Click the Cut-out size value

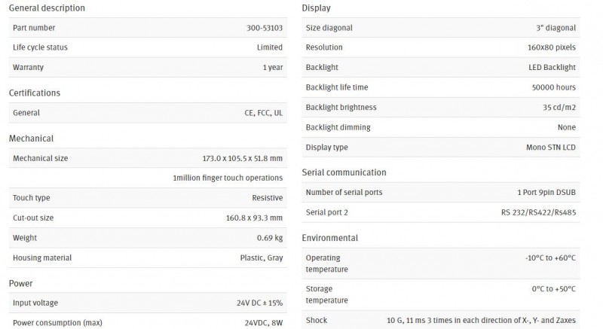(x=254, y=218)
